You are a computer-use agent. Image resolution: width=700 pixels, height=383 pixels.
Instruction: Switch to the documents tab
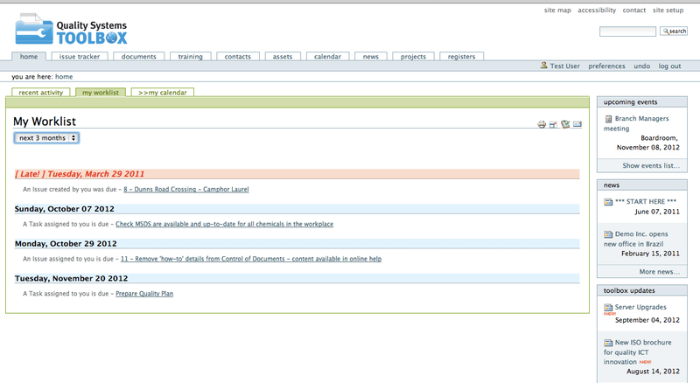pos(139,57)
